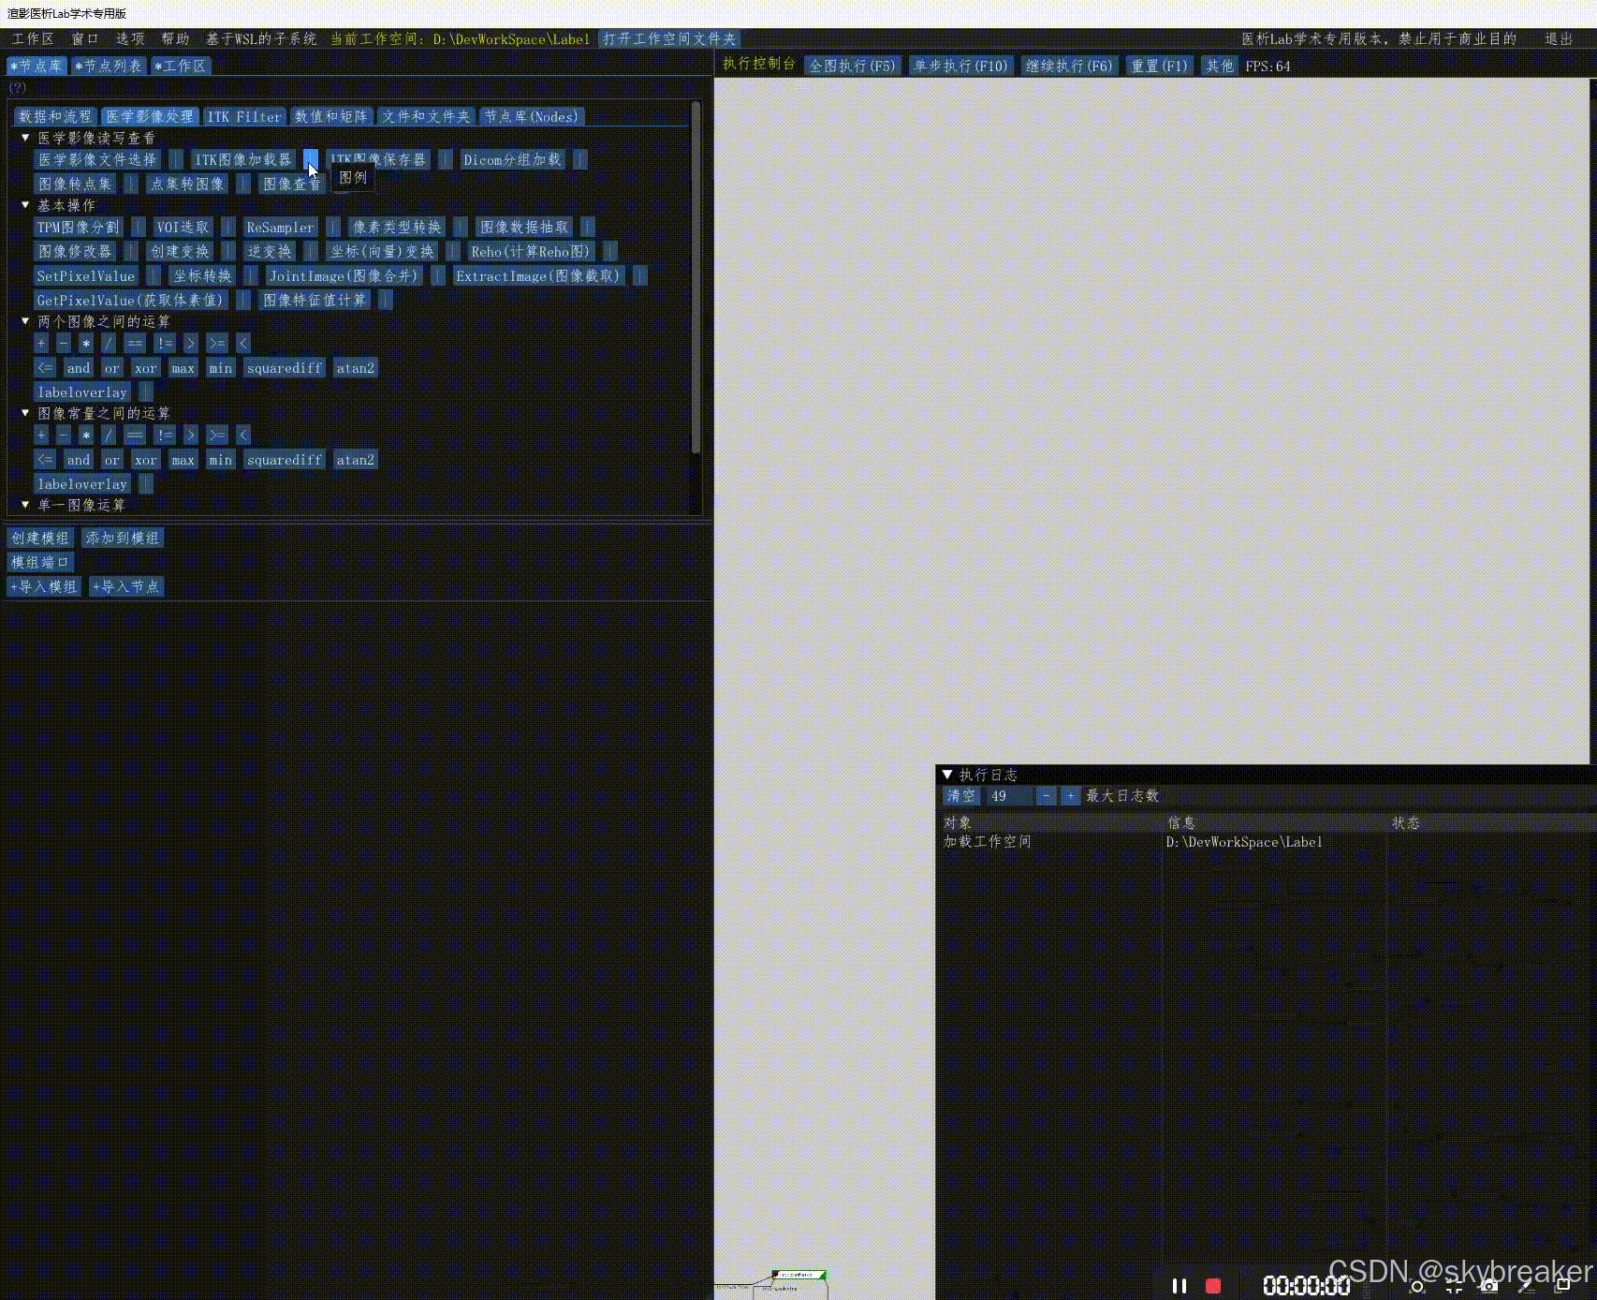Click the legend button beside TPM图像分割
The width and height of the screenshot is (1597, 1300).
point(139,228)
